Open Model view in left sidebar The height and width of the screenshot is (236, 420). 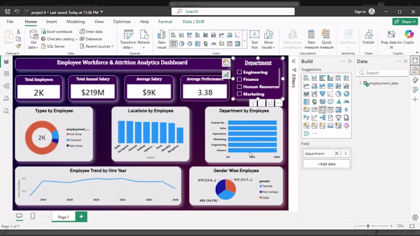tap(6, 86)
